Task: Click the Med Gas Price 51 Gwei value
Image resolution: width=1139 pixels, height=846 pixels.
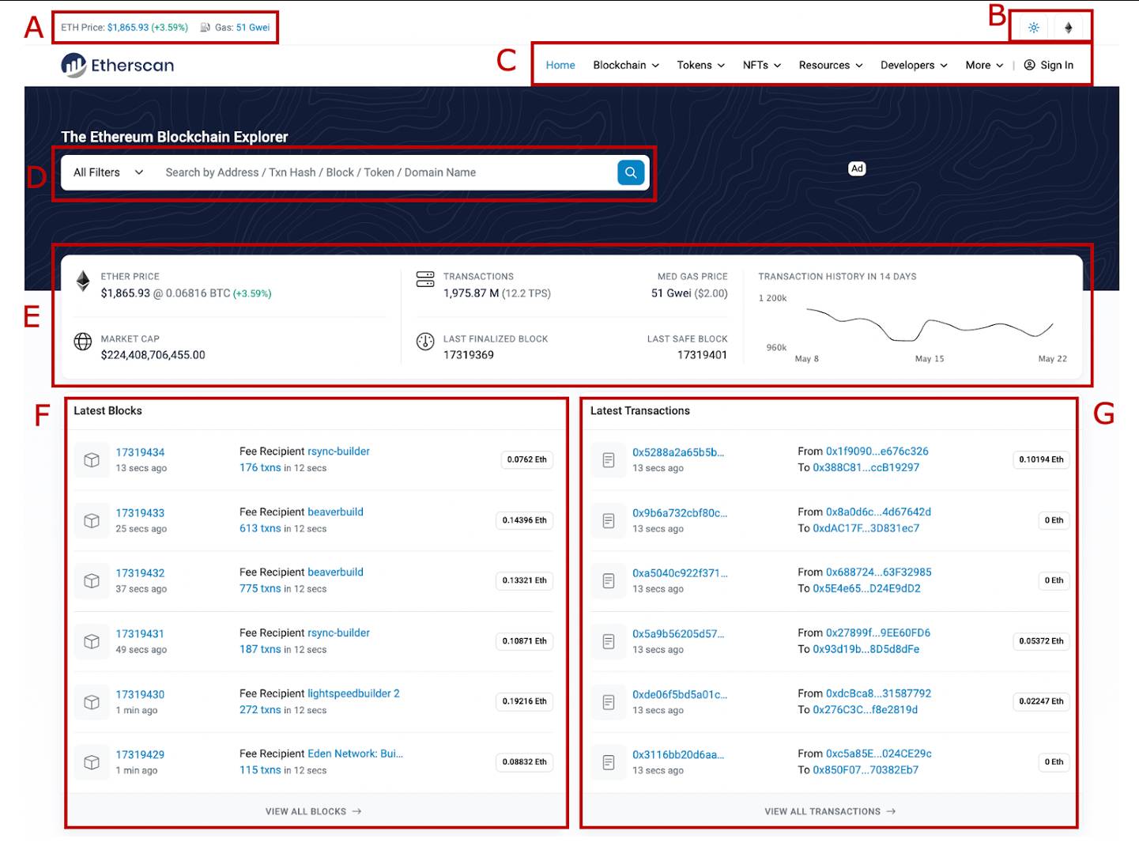Action: click(671, 293)
